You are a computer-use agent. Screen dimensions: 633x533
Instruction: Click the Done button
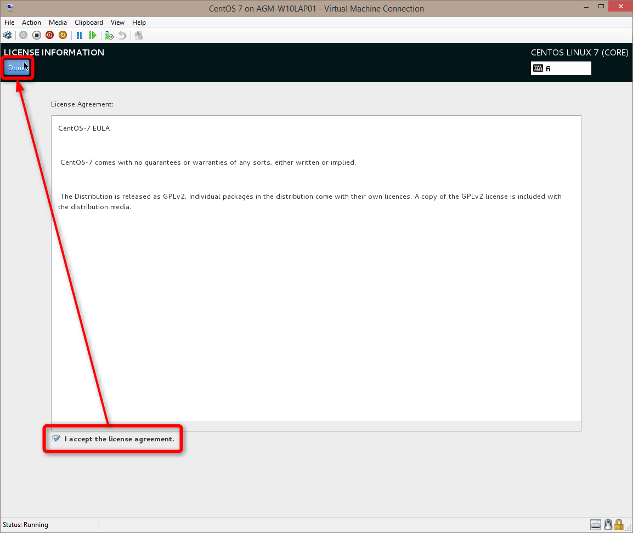coord(17,68)
